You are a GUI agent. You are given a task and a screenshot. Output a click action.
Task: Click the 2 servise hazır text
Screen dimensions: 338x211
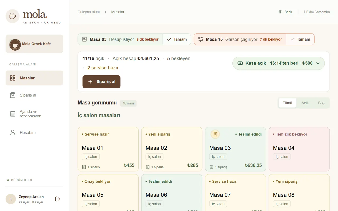tap(103, 68)
